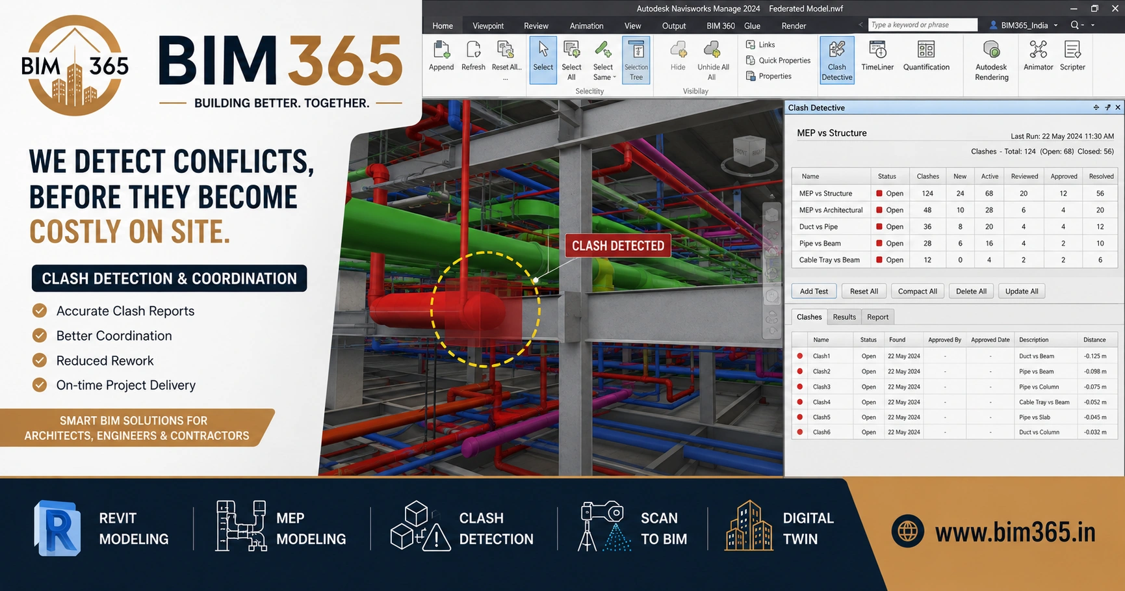1125x591 pixels.
Task: Close the Clash Detective panel
Action: (x=1118, y=107)
